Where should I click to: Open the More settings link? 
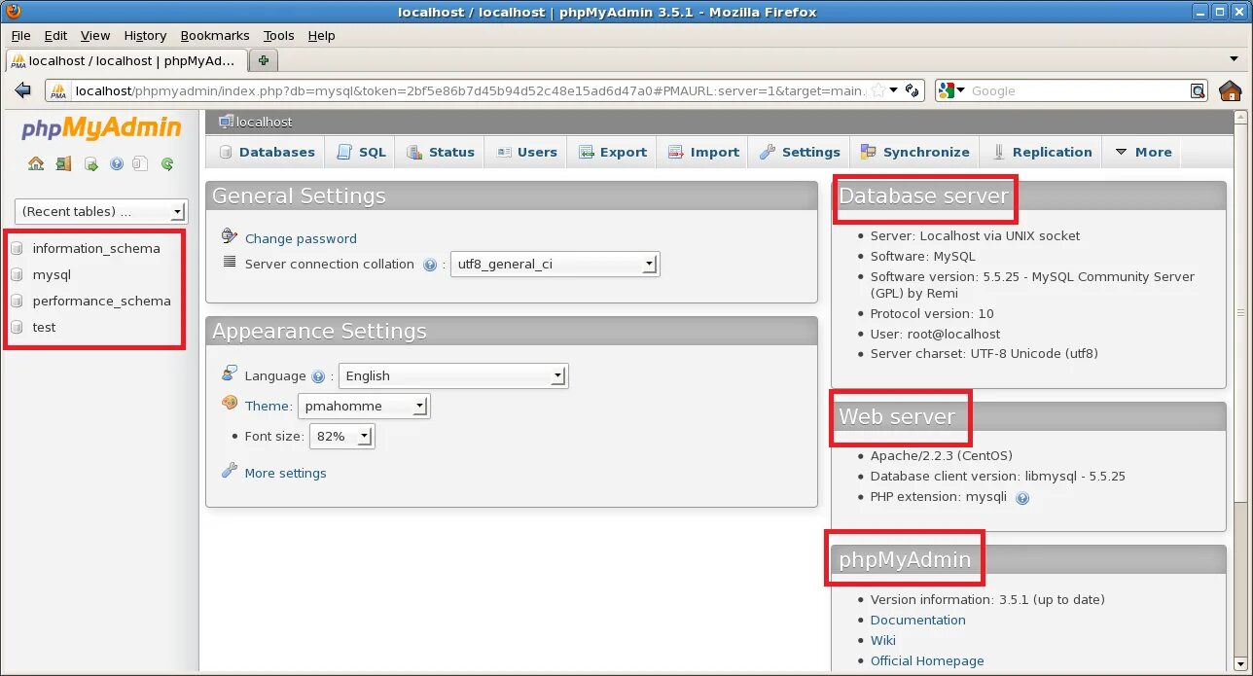pos(286,473)
